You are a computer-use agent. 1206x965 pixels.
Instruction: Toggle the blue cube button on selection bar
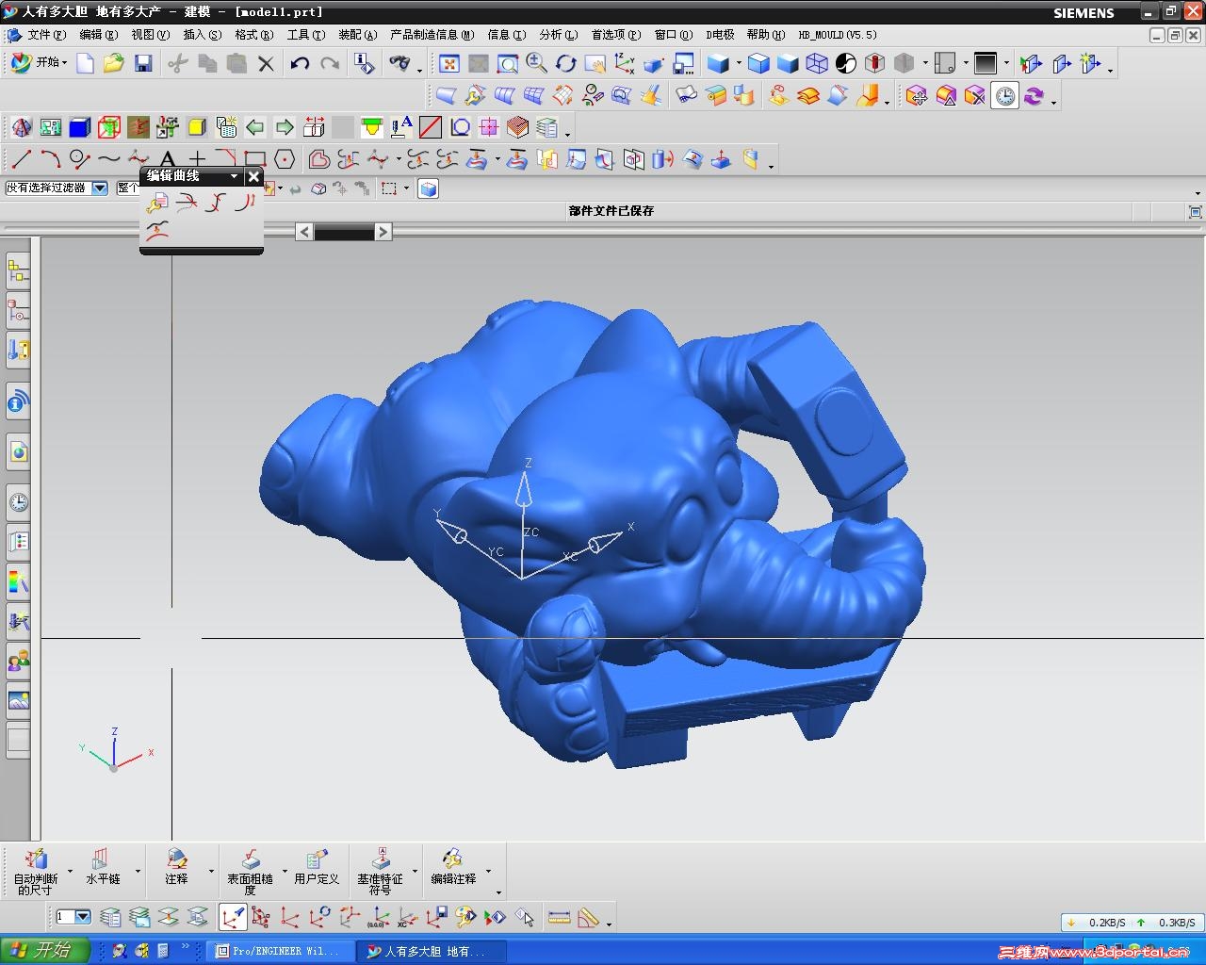click(429, 188)
